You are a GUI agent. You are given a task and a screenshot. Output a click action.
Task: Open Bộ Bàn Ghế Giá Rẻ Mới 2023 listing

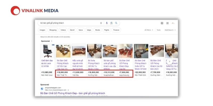156,65
